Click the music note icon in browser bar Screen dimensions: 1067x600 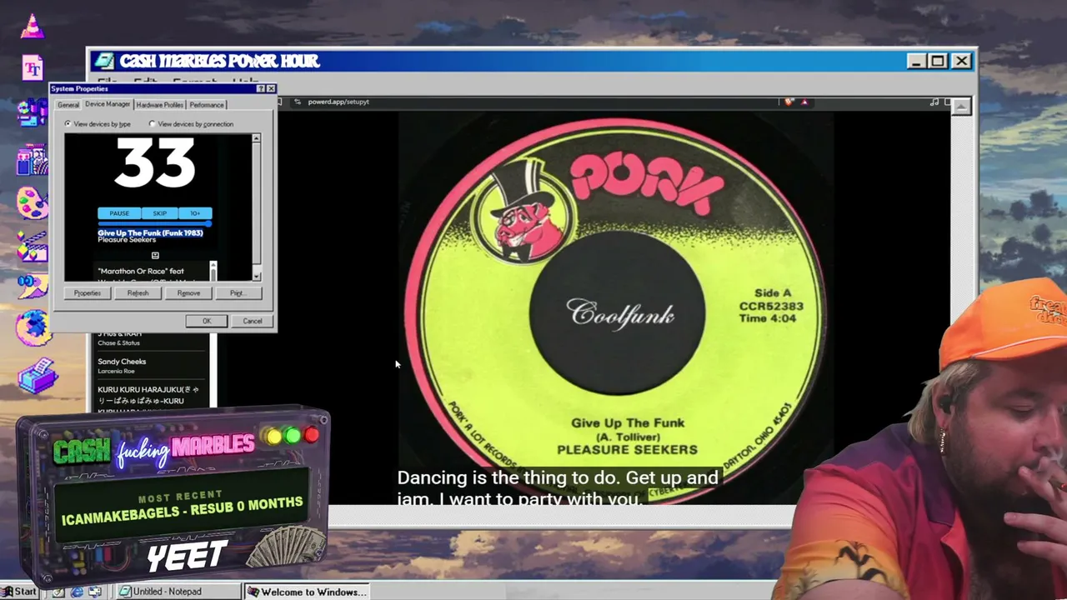pyautogui.click(x=934, y=102)
